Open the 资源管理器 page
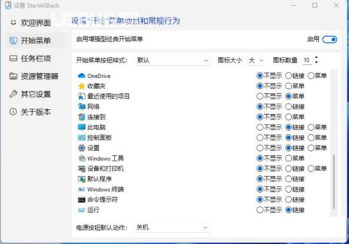 click(35, 76)
